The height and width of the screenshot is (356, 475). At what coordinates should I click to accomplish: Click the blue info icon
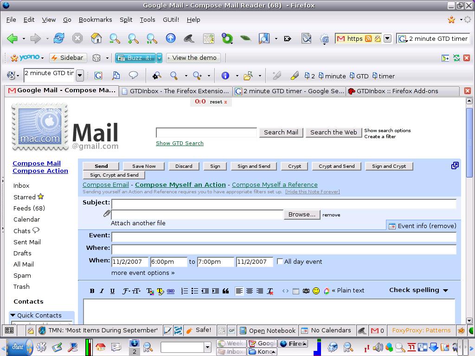[x=225, y=76]
